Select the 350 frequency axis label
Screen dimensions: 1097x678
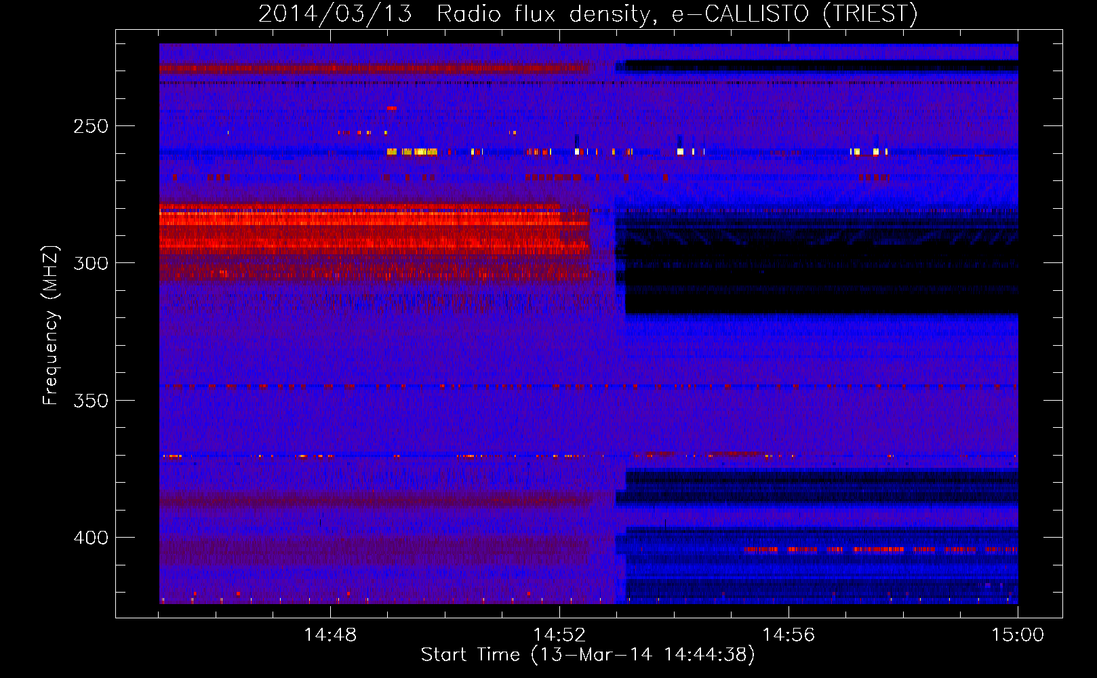tap(91, 401)
